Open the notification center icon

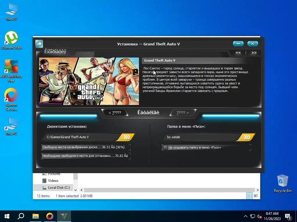288,217
